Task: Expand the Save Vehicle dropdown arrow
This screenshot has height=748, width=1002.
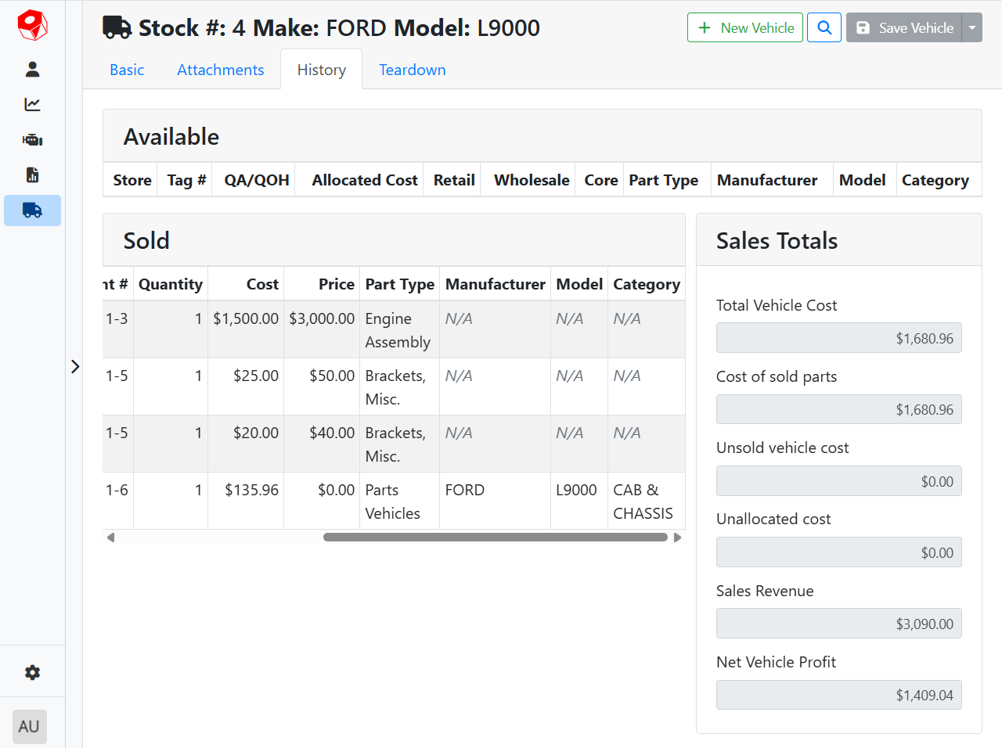Action: point(972,27)
